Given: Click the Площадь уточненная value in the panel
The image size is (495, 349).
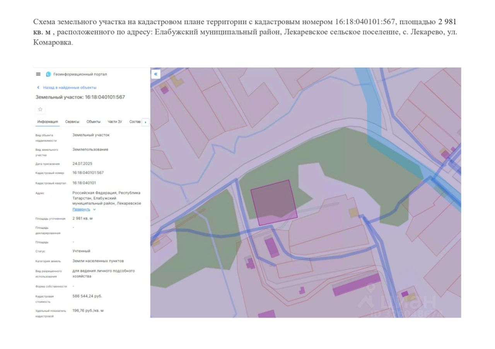Looking at the screenshot, I should point(82,219).
